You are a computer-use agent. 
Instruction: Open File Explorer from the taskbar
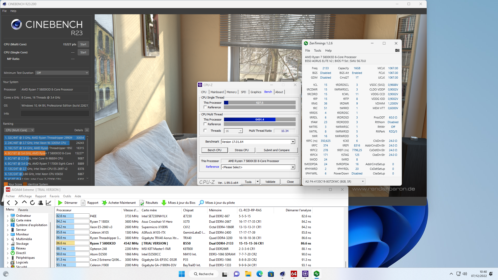coord(248,274)
